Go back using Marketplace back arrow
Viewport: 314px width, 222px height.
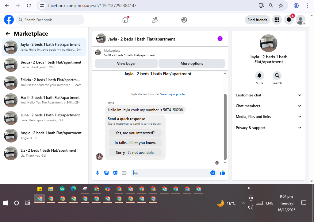click(x=8, y=34)
